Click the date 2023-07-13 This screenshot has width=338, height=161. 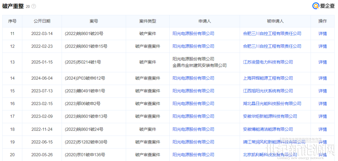(x=42, y=91)
